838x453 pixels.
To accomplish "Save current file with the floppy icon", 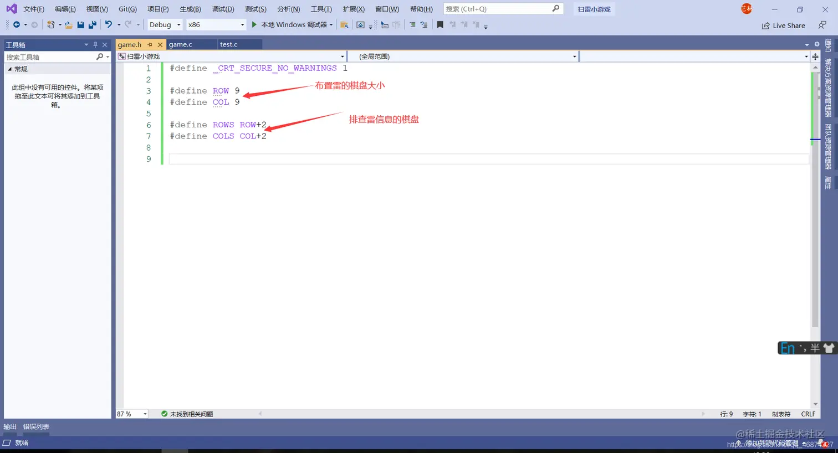I will (81, 24).
